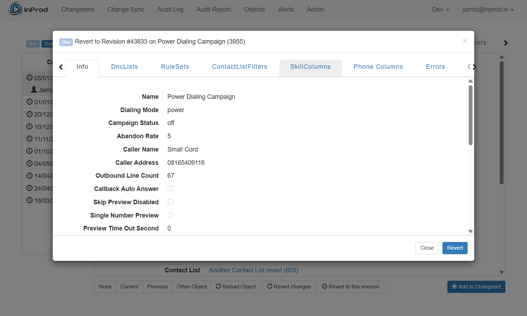This screenshot has width=527, height=316.
Task: Open Another Contact List revert link
Action: pyautogui.click(x=253, y=270)
